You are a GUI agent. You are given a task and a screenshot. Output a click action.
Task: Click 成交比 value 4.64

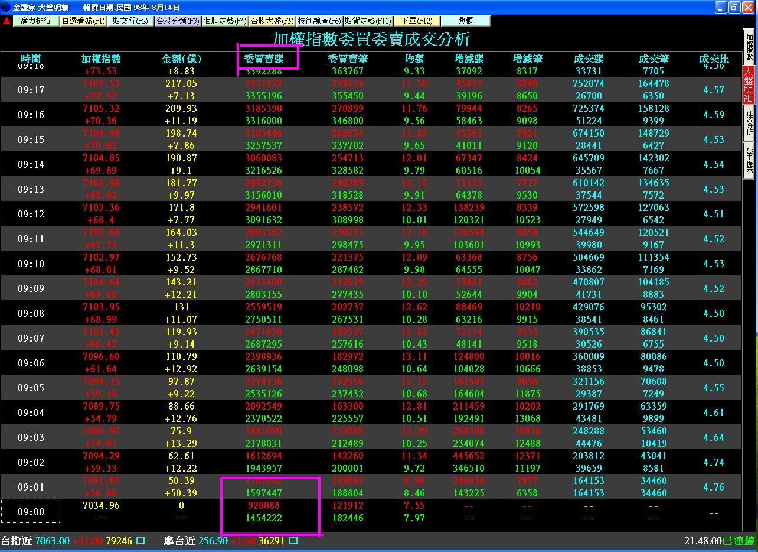click(714, 438)
